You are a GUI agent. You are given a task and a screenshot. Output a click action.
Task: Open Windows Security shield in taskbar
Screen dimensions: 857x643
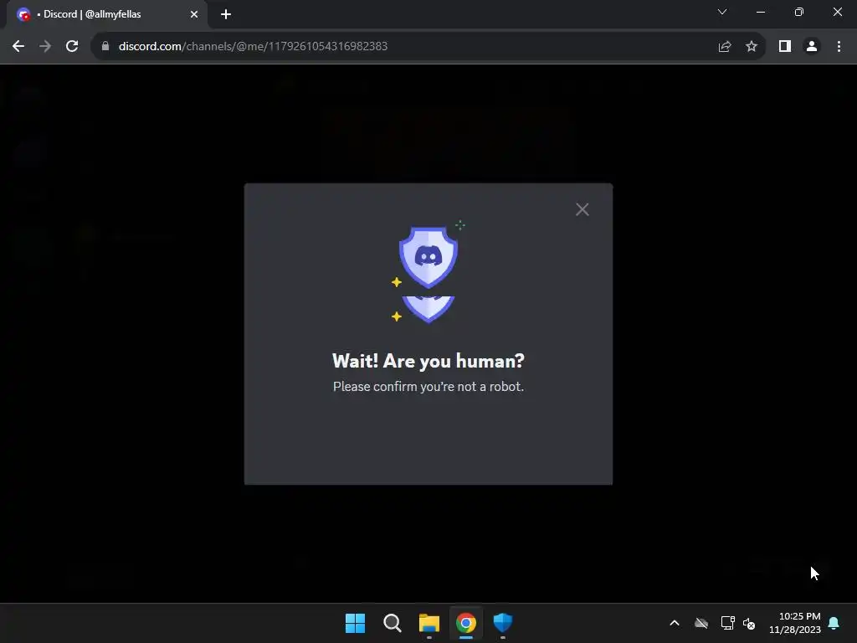point(503,623)
